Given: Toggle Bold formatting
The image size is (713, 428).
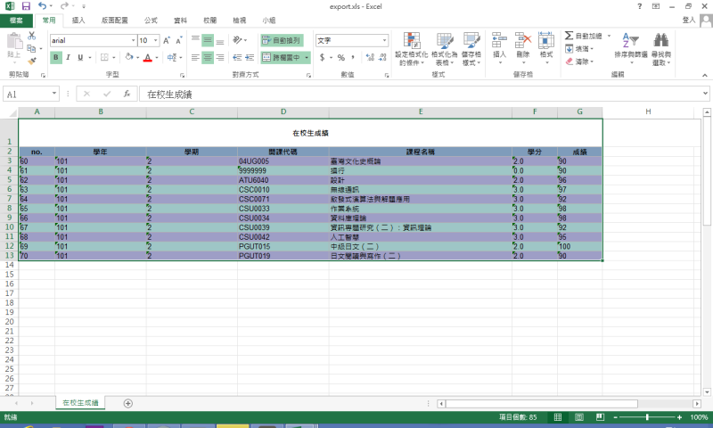Looking at the screenshot, I should [x=56, y=57].
